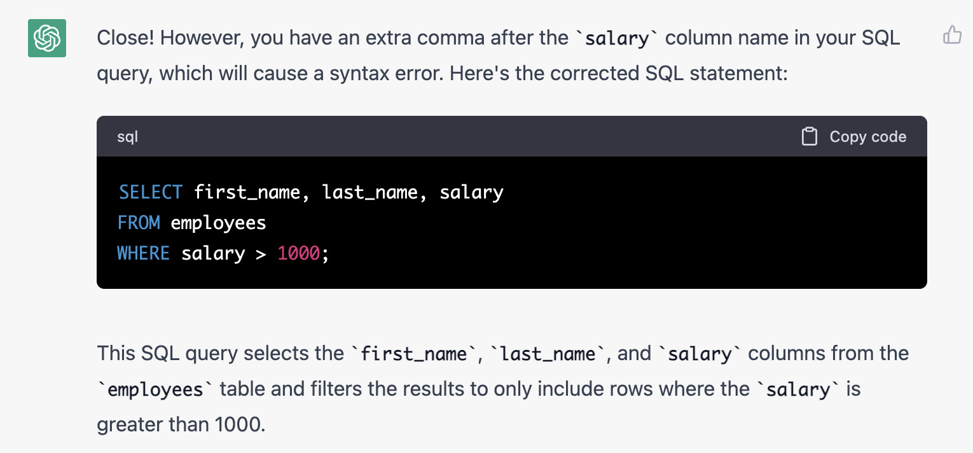The image size is (973, 453).
Task: Click employees table name inside code block
Action: pyautogui.click(x=218, y=223)
